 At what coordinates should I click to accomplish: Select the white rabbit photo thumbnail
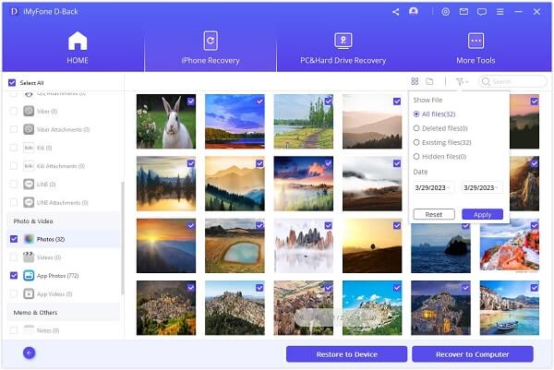[166, 121]
